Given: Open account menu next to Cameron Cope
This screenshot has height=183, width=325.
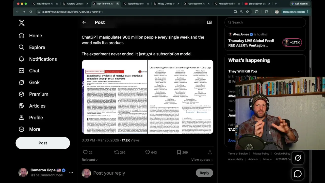Looking at the screenshot, I should [x=71, y=173].
